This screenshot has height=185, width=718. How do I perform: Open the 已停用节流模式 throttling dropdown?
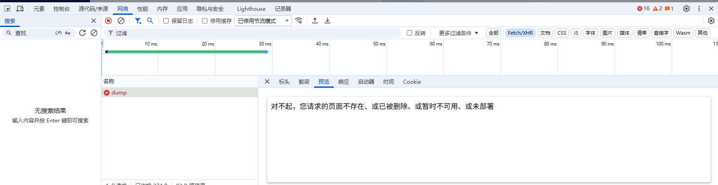(x=263, y=21)
